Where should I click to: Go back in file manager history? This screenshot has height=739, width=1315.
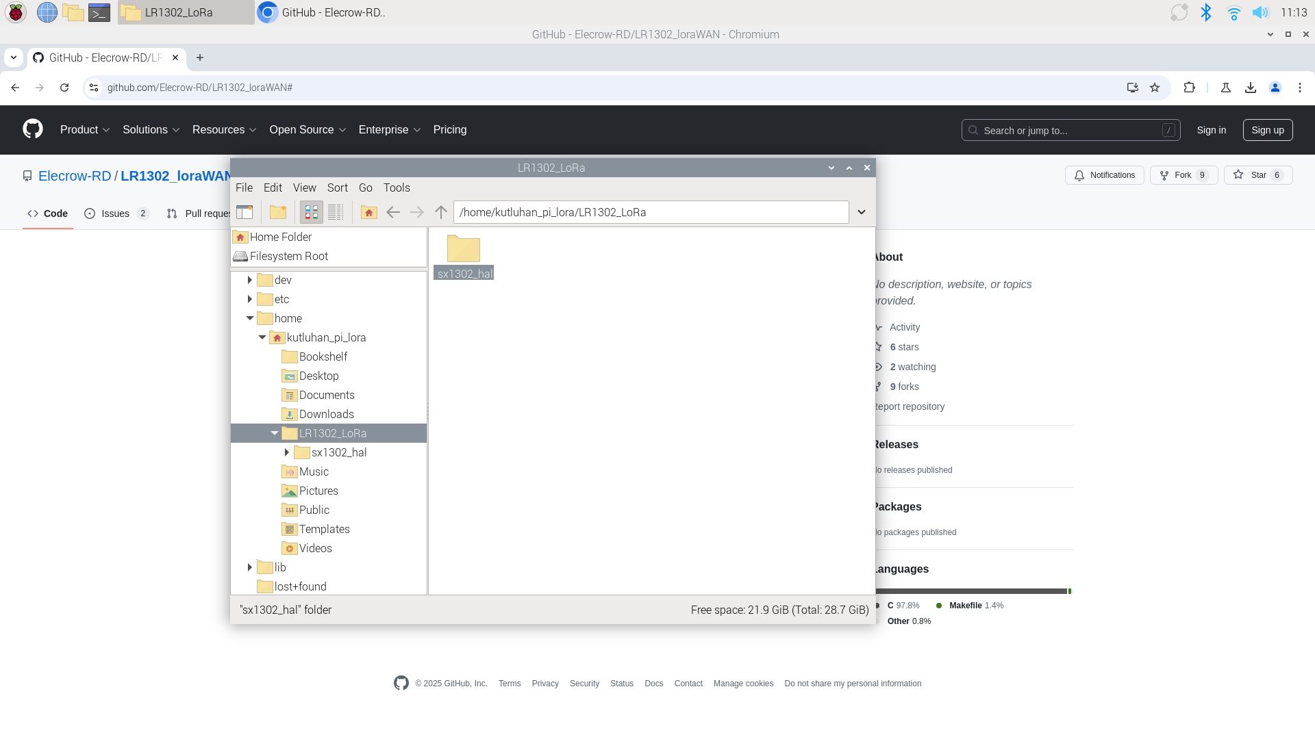pos(393,212)
